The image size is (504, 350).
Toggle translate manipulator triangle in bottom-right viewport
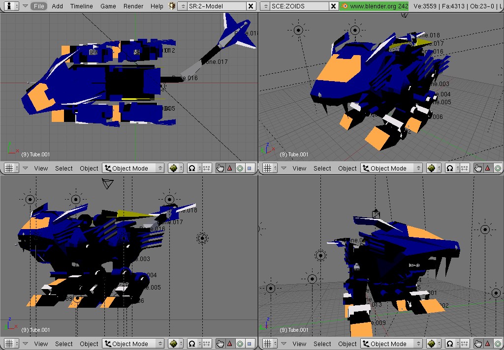pyautogui.click(x=488, y=344)
